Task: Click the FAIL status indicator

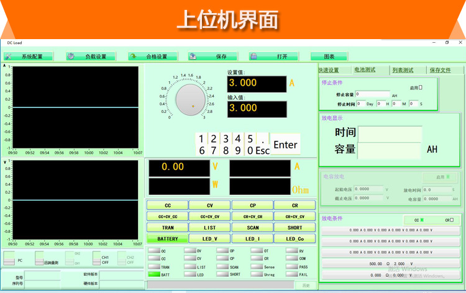Action: [292, 274]
